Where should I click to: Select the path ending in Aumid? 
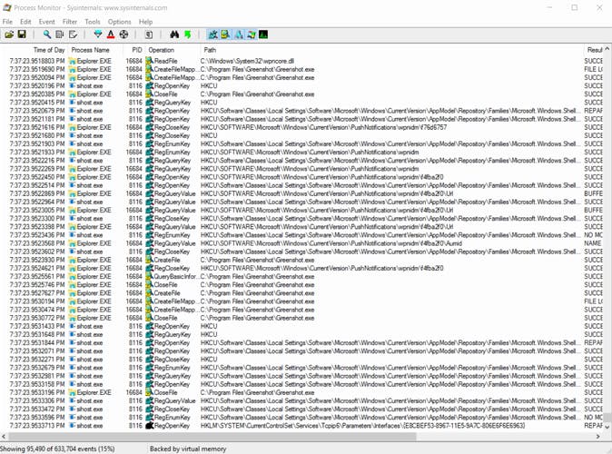331,243
